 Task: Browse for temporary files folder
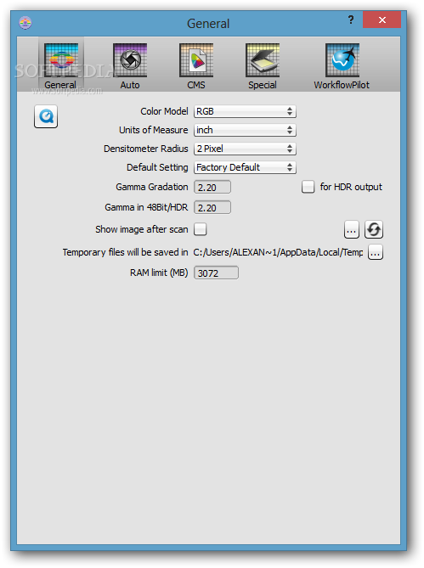(x=376, y=252)
